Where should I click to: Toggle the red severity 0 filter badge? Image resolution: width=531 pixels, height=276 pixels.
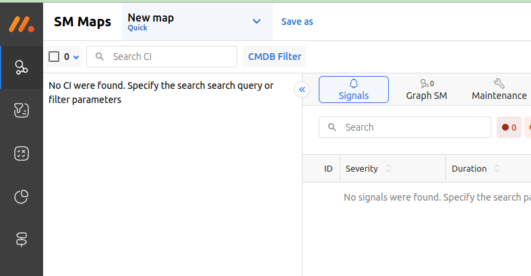tap(509, 127)
